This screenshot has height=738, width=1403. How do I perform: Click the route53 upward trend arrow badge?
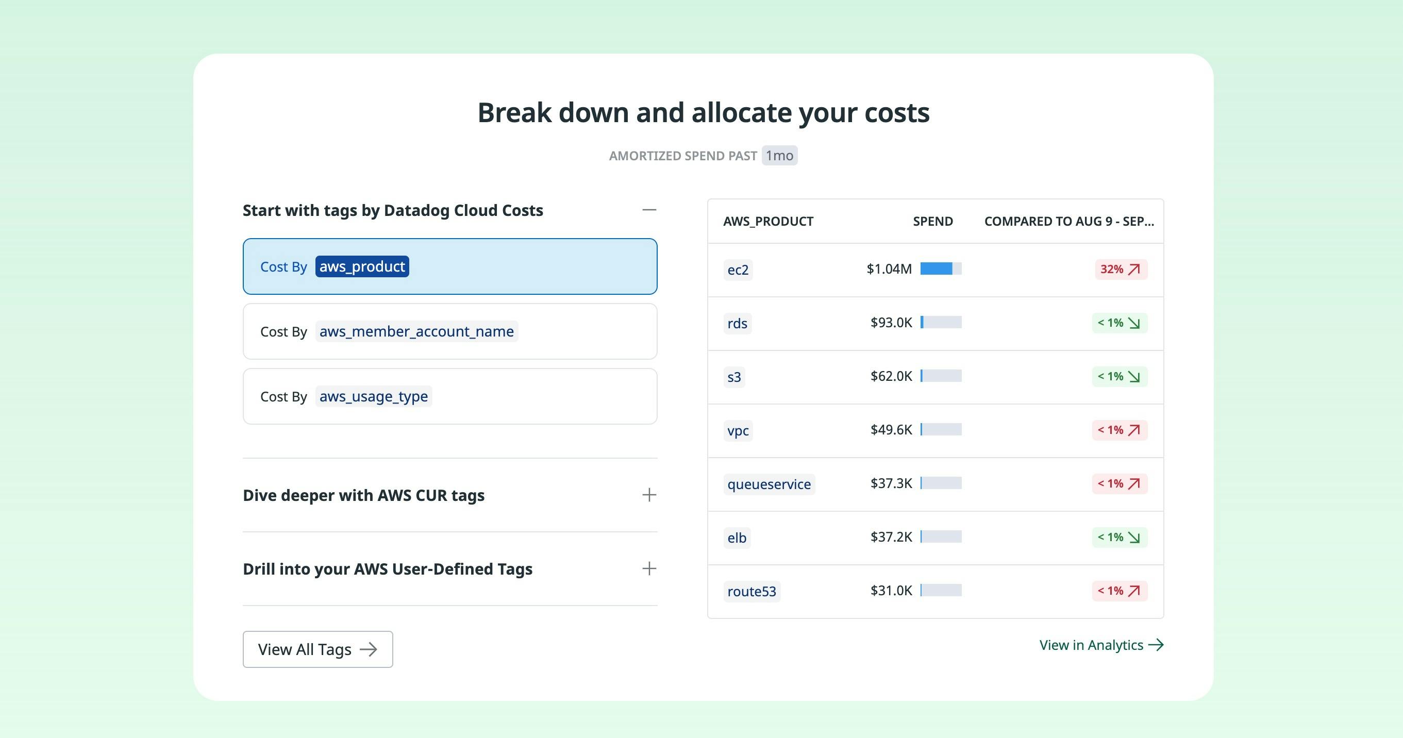click(x=1120, y=591)
